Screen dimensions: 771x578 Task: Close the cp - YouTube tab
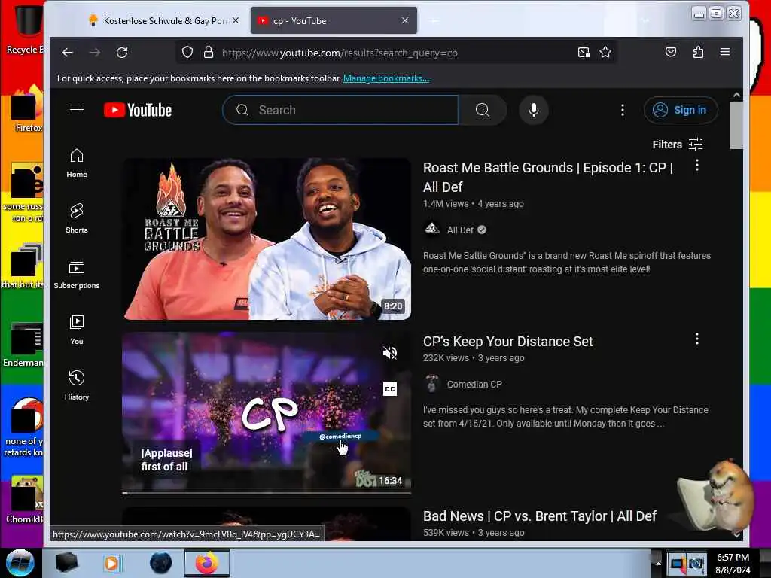click(x=404, y=20)
